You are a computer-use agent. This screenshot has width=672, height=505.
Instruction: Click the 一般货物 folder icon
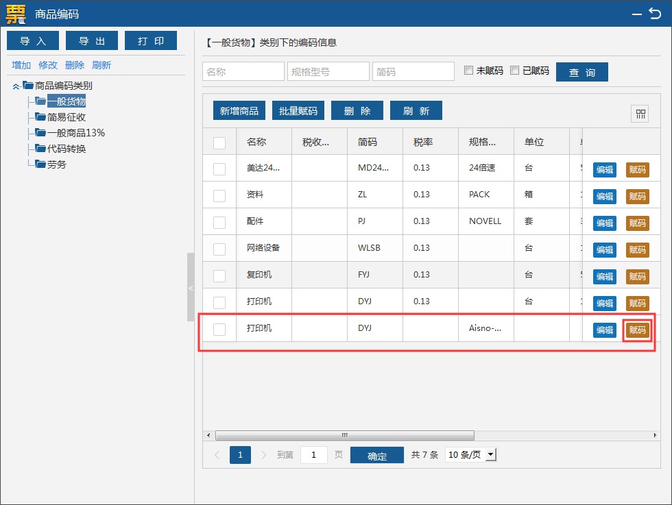(40, 101)
